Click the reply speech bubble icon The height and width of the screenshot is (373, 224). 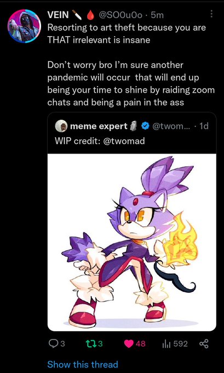(x=53, y=343)
